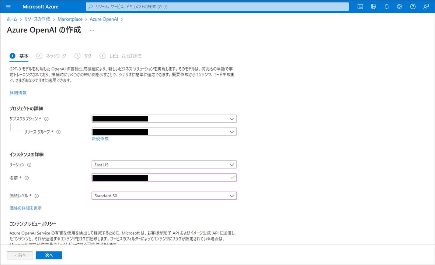The height and width of the screenshot is (265, 435).
Task: Click the 名前 input field
Action: pos(164,177)
